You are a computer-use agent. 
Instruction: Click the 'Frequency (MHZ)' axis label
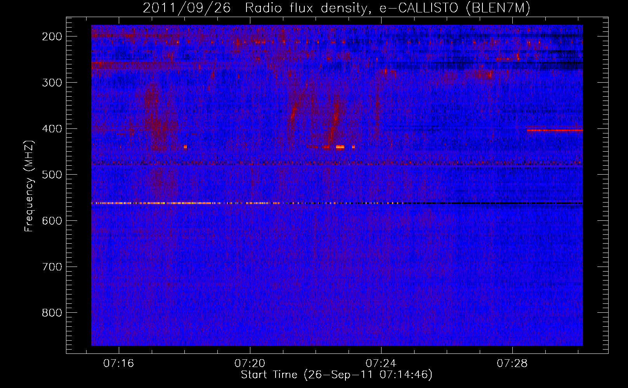[x=29, y=186]
